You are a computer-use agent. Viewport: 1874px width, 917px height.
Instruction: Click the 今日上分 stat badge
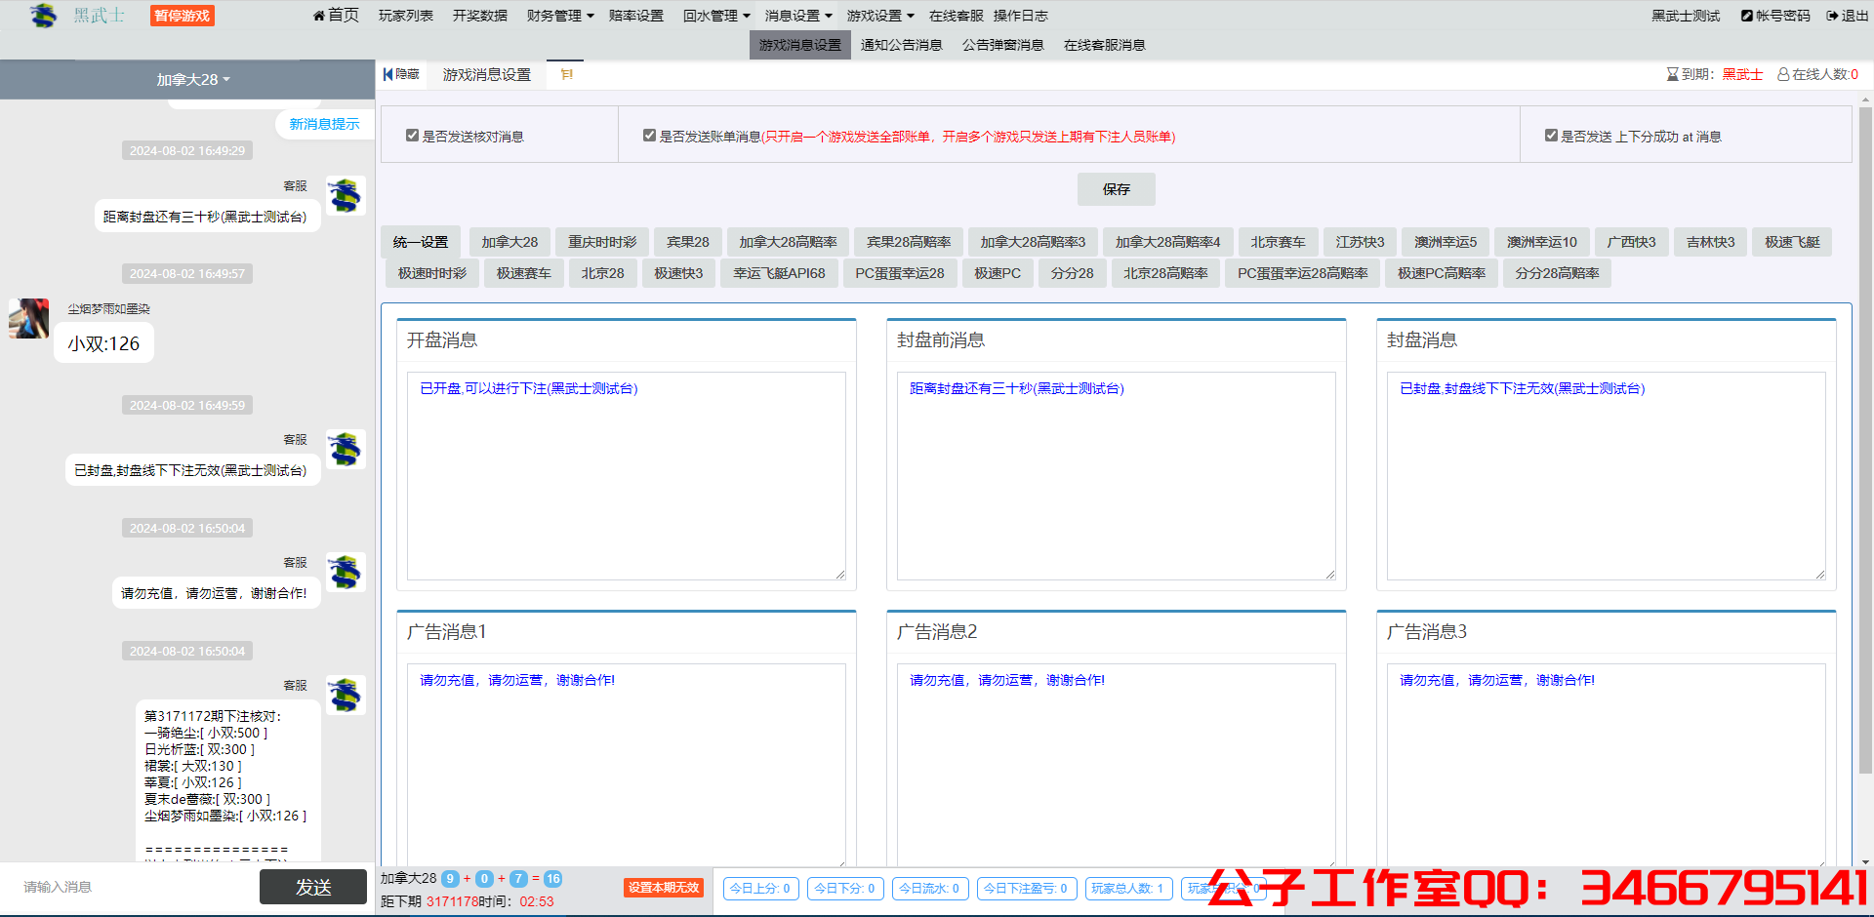(760, 889)
